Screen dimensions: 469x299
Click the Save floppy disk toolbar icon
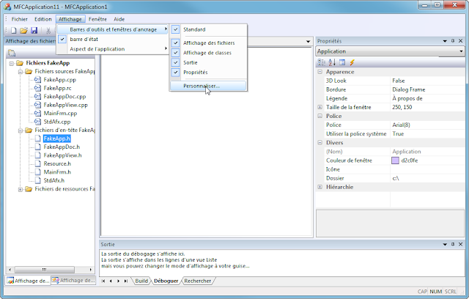coord(34,30)
